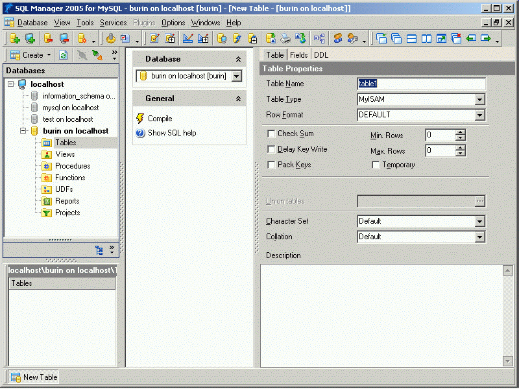Select Tables in the database tree
The image size is (519, 389).
pyautogui.click(x=66, y=143)
